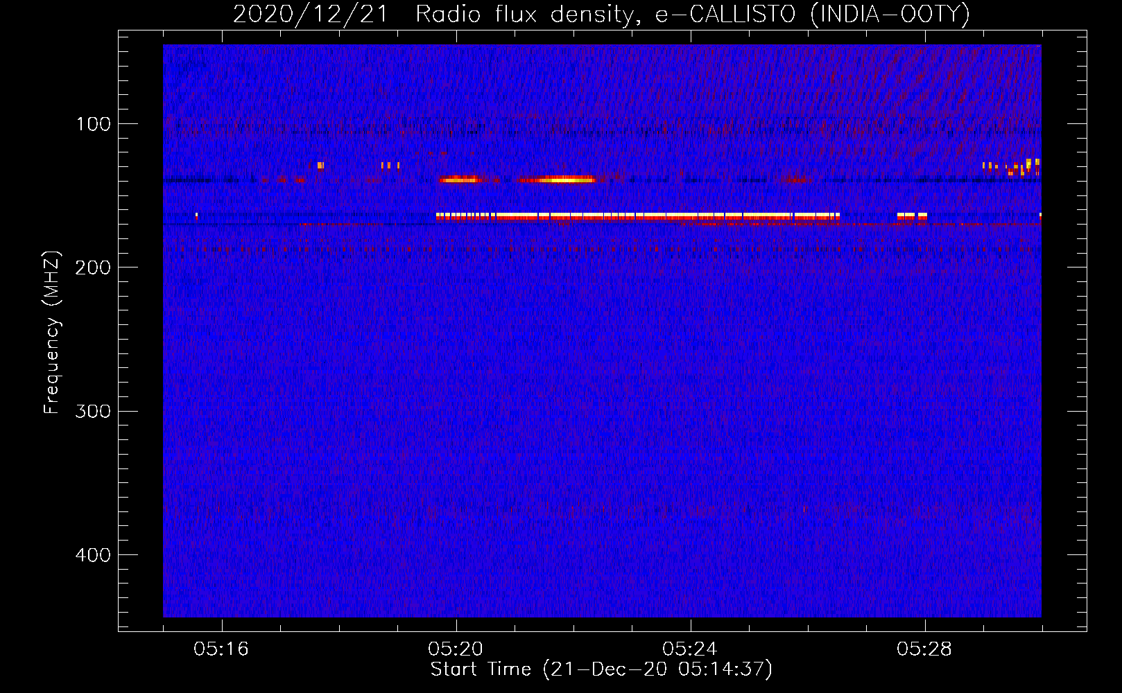Click the '200' frequency axis label
1122x693 pixels.
coord(94,268)
